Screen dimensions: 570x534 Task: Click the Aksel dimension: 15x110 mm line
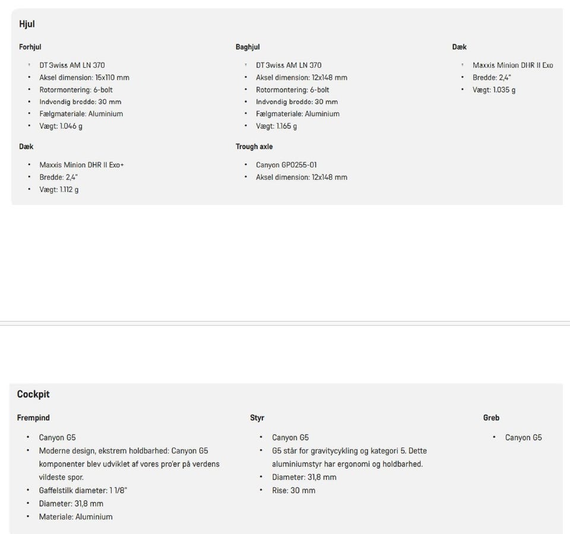[x=84, y=78]
